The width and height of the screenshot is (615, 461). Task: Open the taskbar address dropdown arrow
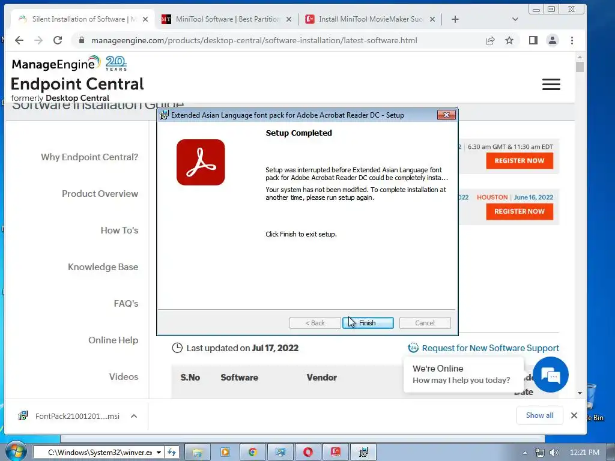pyautogui.click(x=159, y=453)
